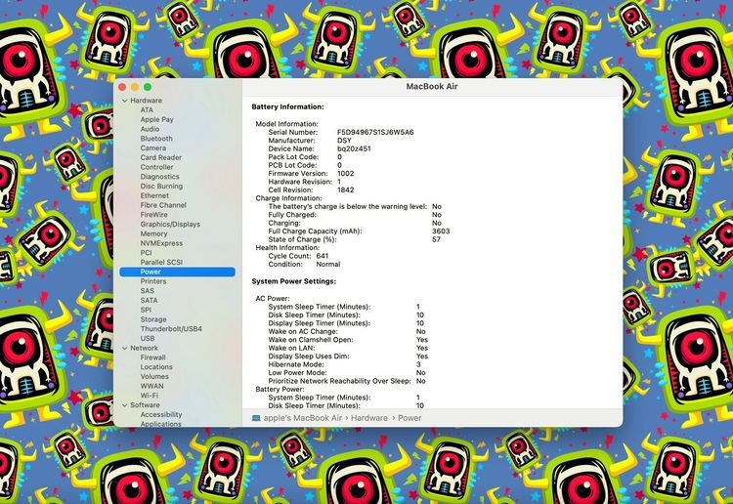Image resolution: width=733 pixels, height=504 pixels.
Task: Collapse the Software section disclosure triangle
Action: tap(124, 405)
